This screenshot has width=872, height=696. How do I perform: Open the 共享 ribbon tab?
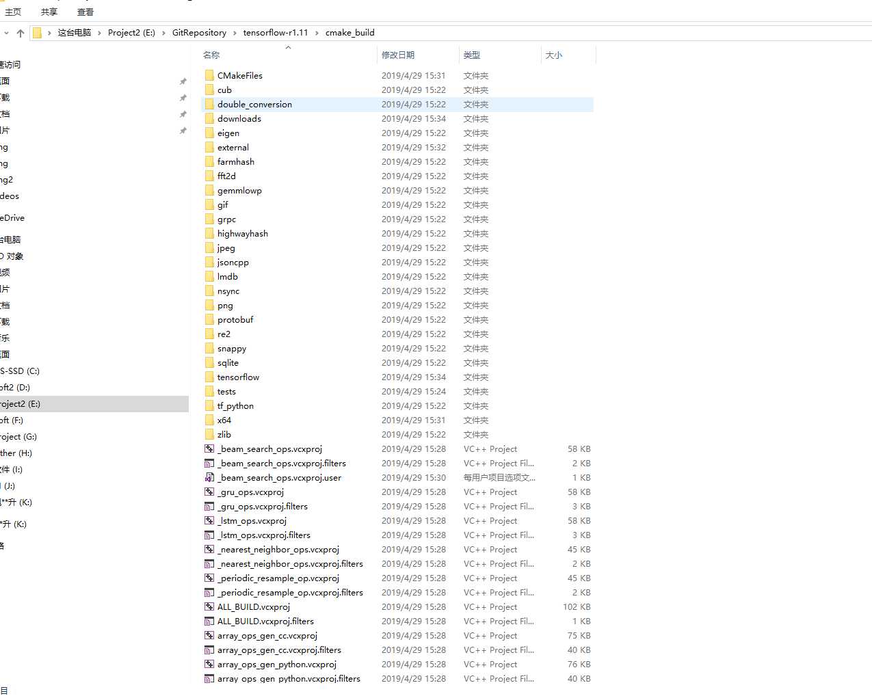click(49, 12)
